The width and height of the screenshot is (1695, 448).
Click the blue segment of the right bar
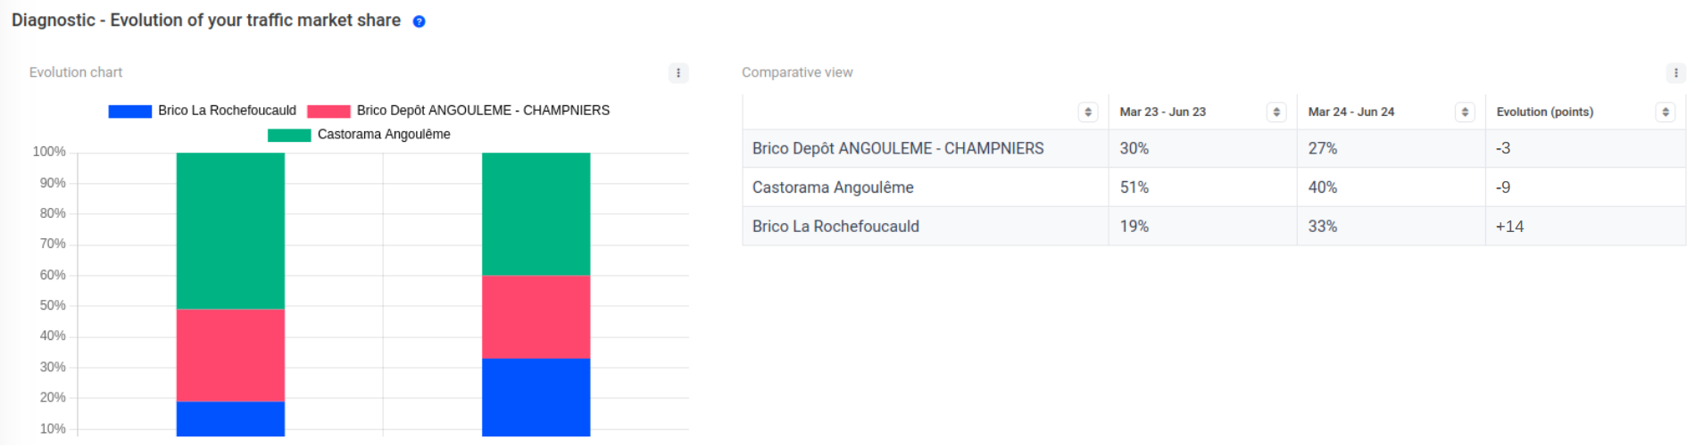(536, 397)
